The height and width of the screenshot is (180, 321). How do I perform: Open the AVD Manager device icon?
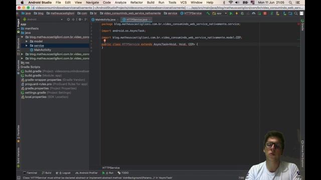(277, 13)
